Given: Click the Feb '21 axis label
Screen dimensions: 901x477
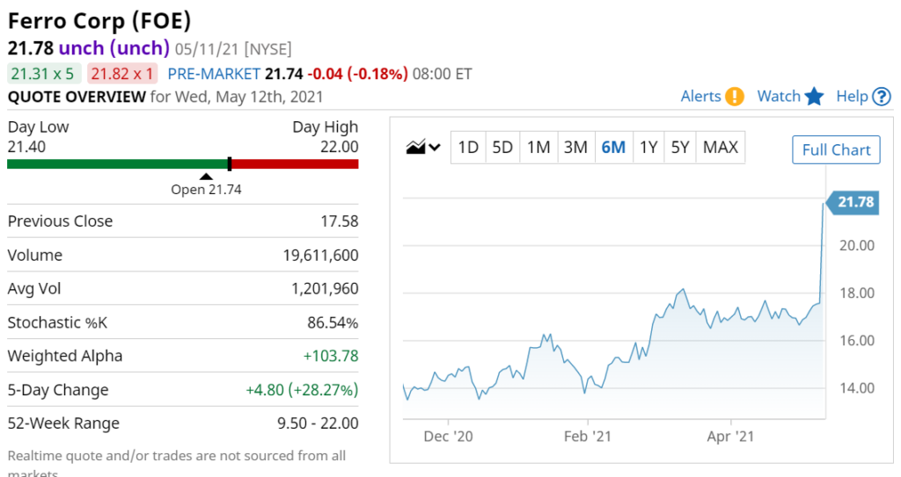Looking at the screenshot, I should click(x=587, y=437).
